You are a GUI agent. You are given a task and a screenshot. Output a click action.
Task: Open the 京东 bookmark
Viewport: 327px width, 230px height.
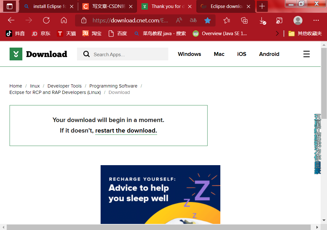(x=41, y=34)
